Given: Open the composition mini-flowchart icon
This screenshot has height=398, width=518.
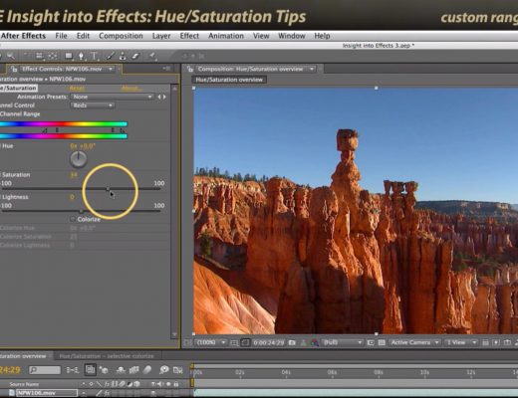Looking at the screenshot, I should click(73, 369).
